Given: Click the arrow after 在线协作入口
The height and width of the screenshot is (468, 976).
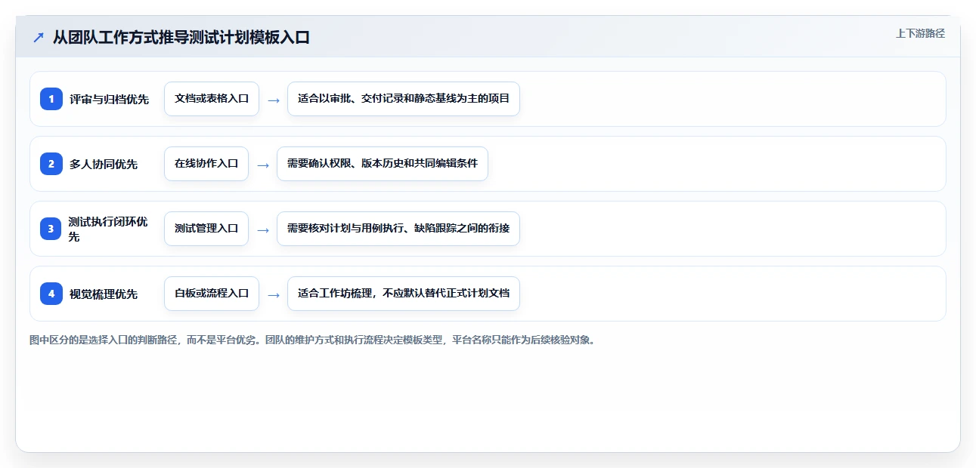Looking at the screenshot, I should 263,165.
